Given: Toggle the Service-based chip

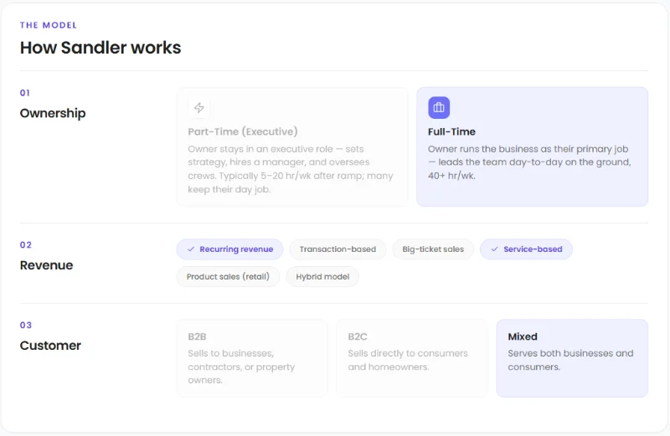Looking at the screenshot, I should 526,249.
